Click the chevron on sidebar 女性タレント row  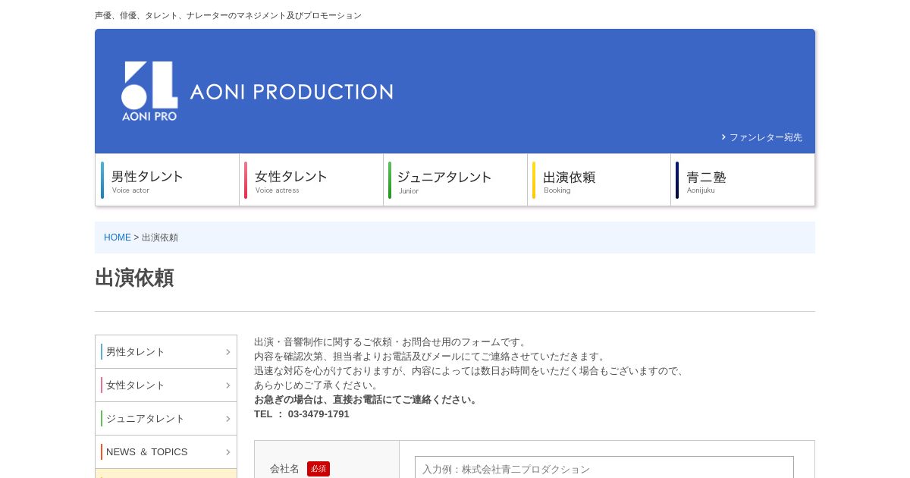[227, 385]
